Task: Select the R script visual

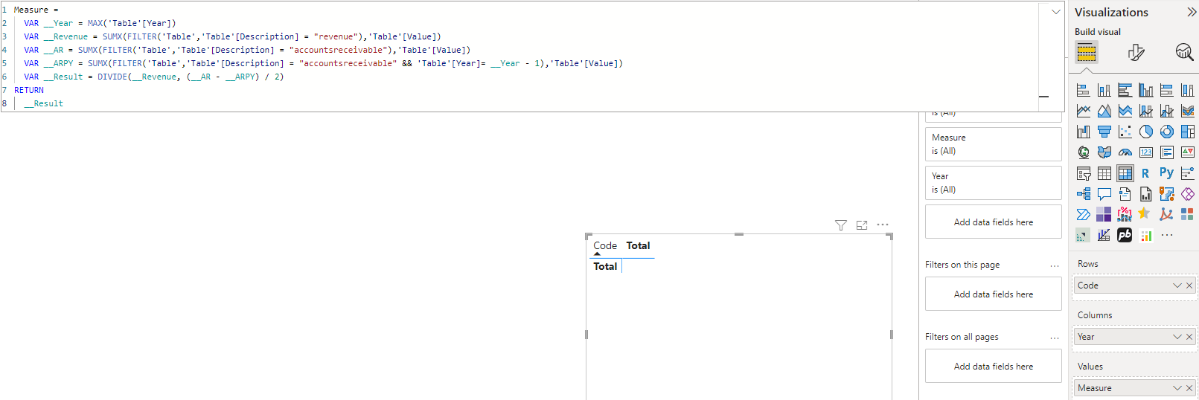Action: click(x=1146, y=173)
